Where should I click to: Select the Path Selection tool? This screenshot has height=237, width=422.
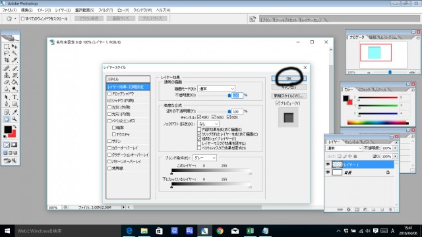tap(7, 97)
